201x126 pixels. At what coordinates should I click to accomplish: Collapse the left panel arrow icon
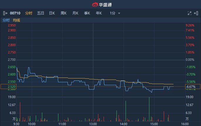[x=5, y=13]
